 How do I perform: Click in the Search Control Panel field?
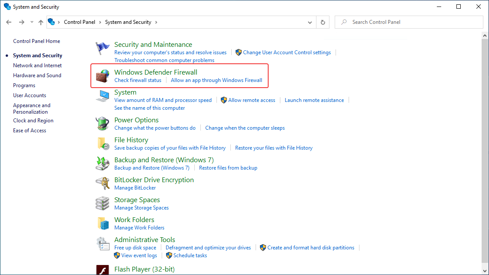pos(409,22)
